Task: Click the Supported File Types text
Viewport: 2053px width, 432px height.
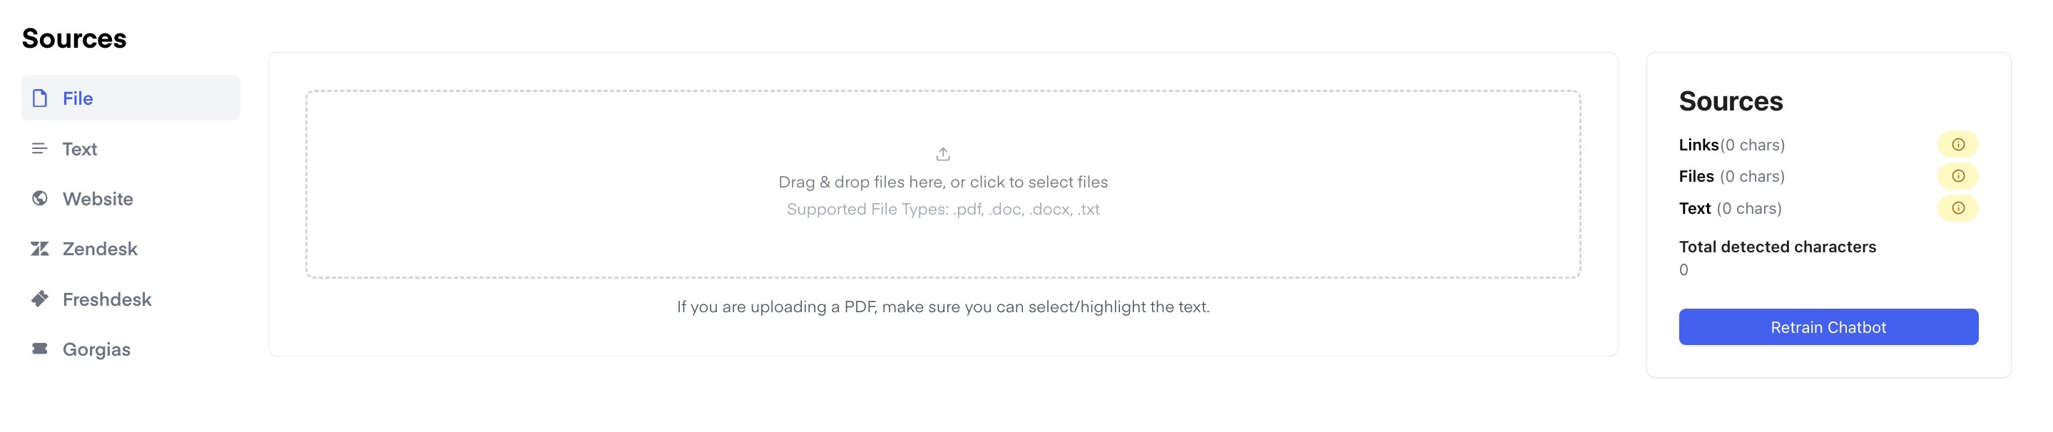Action: pyautogui.click(x=943, y=209)
